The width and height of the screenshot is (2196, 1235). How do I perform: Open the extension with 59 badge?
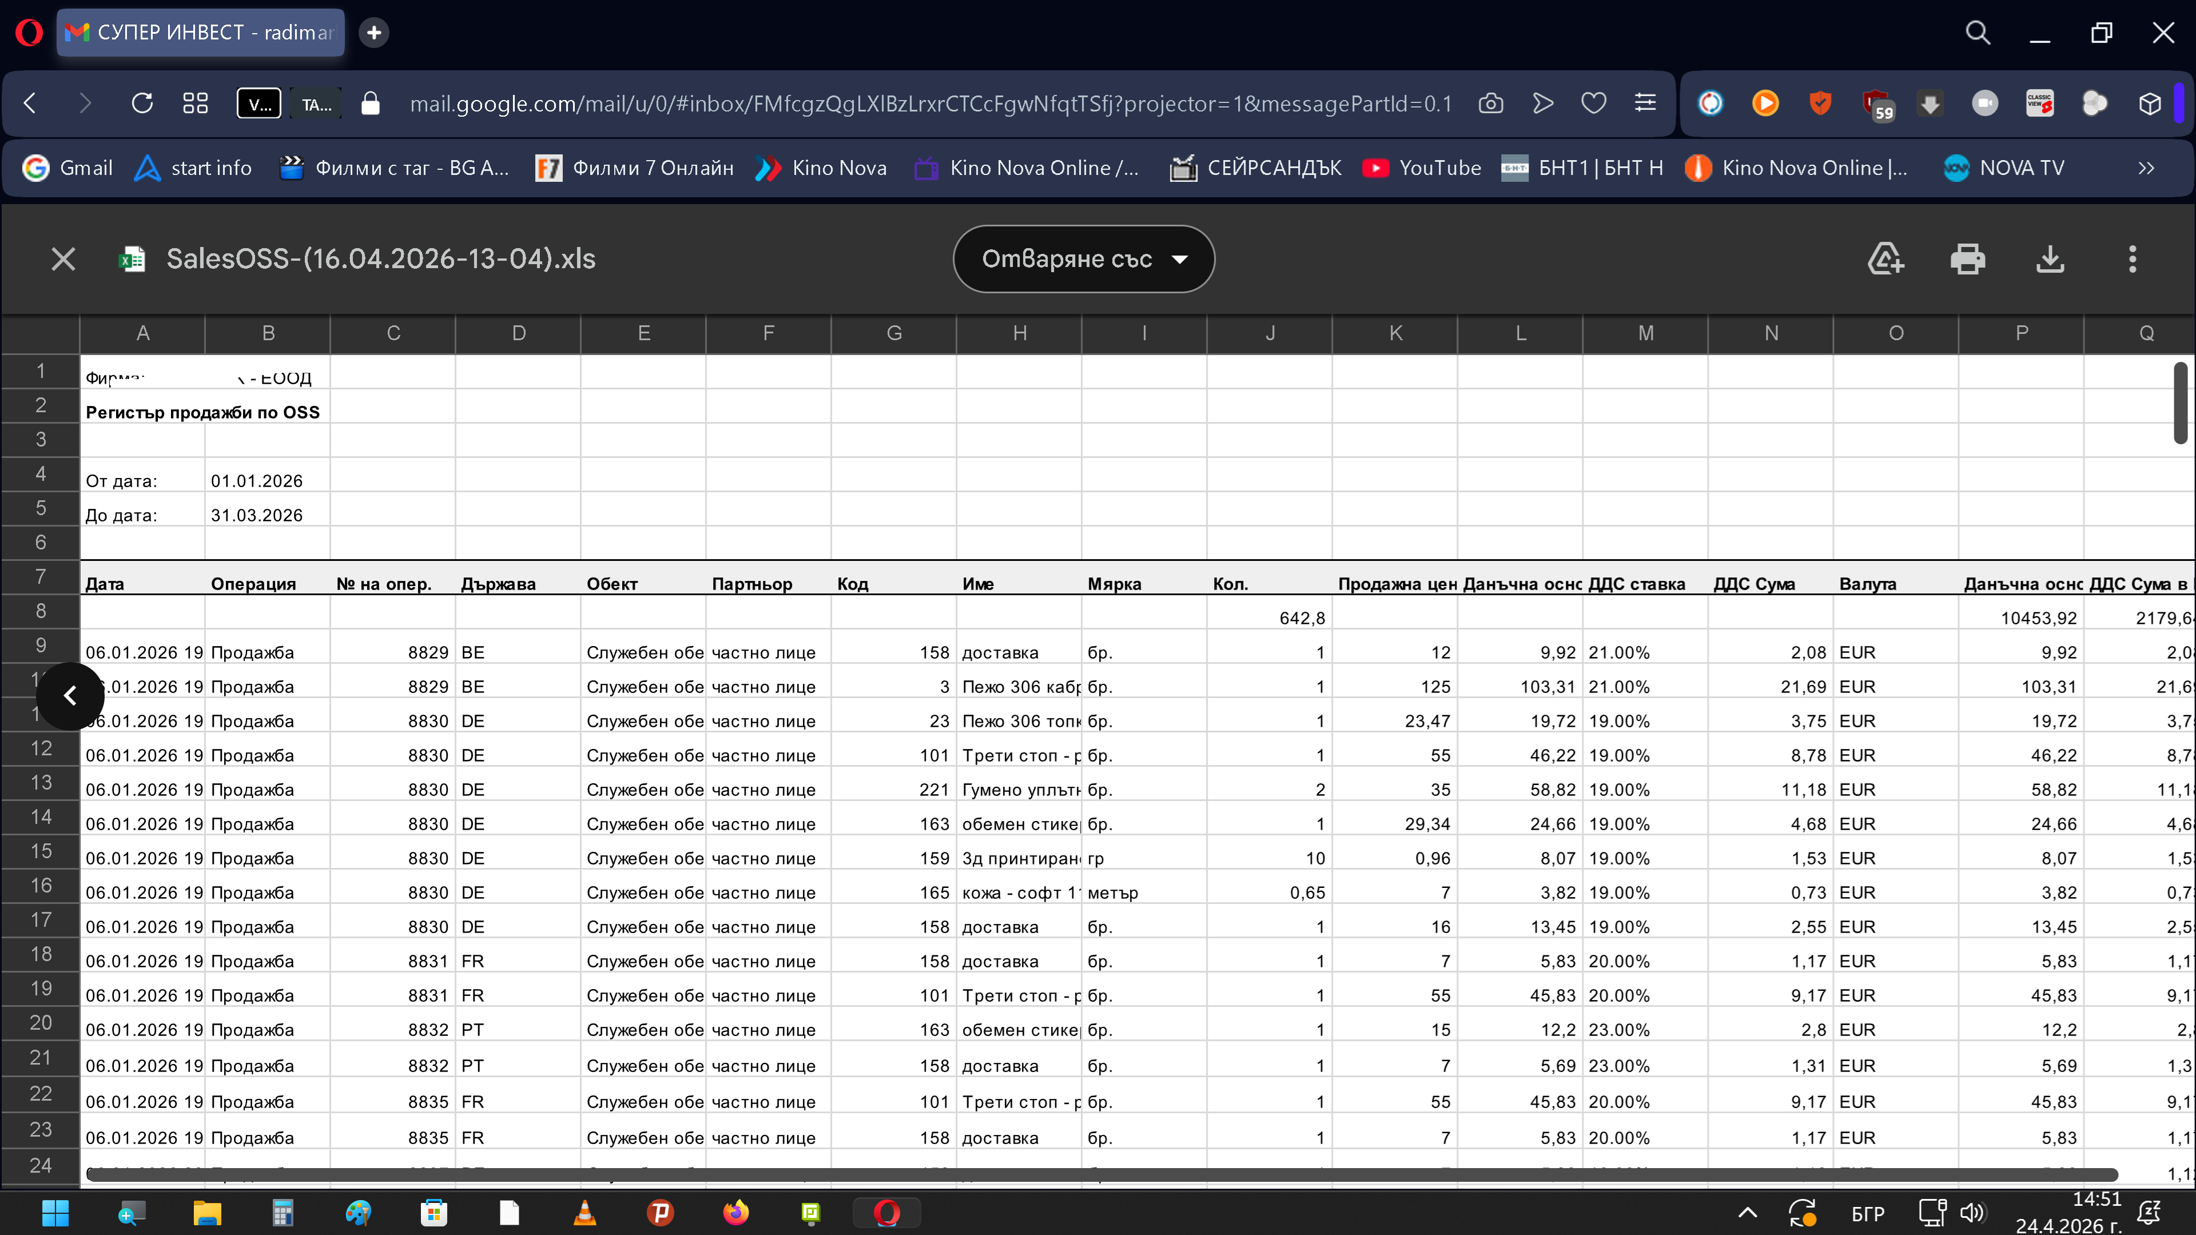[1877, 106]
